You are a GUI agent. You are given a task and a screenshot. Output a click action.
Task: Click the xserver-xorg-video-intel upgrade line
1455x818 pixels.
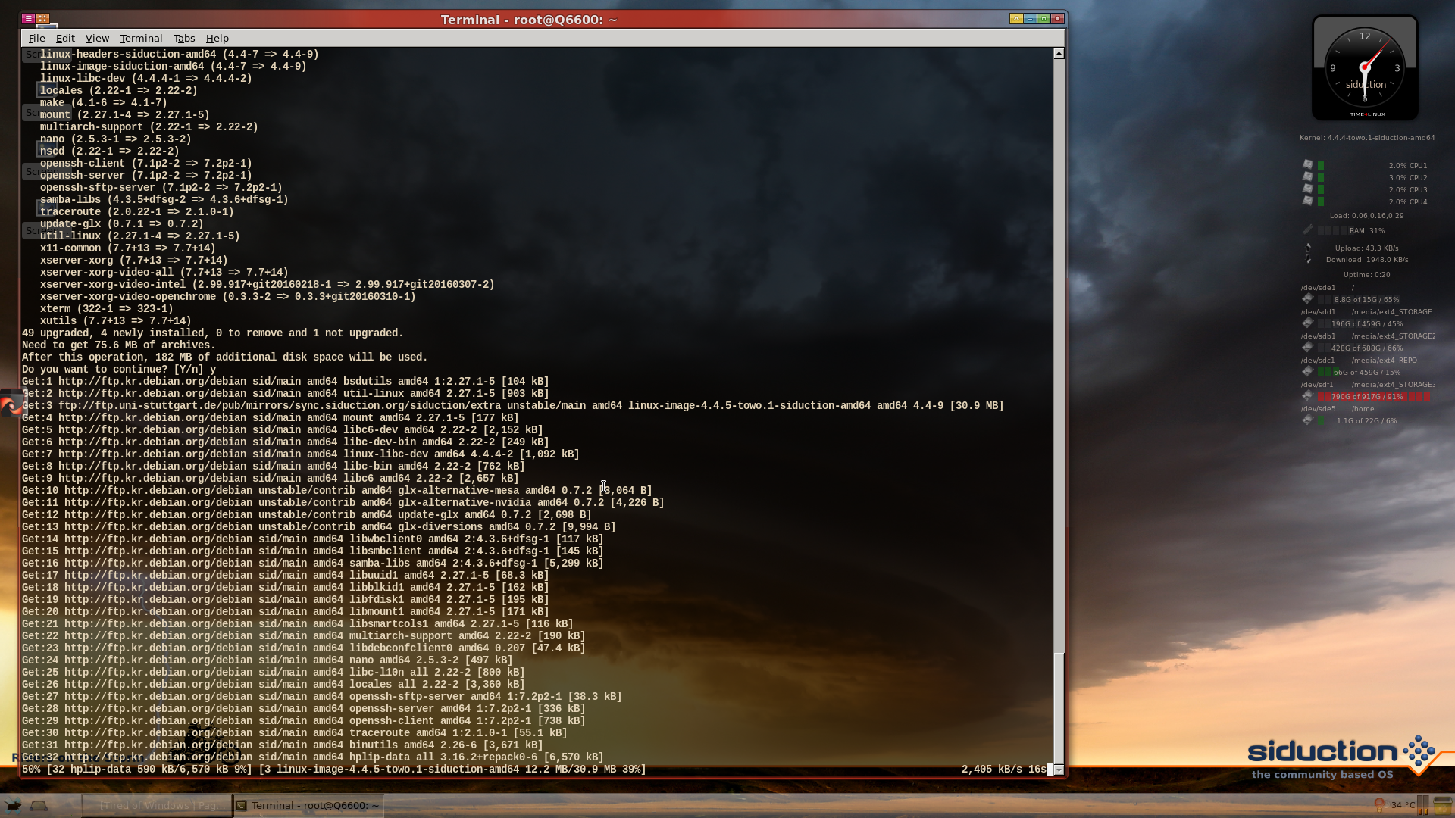point(267,285)
